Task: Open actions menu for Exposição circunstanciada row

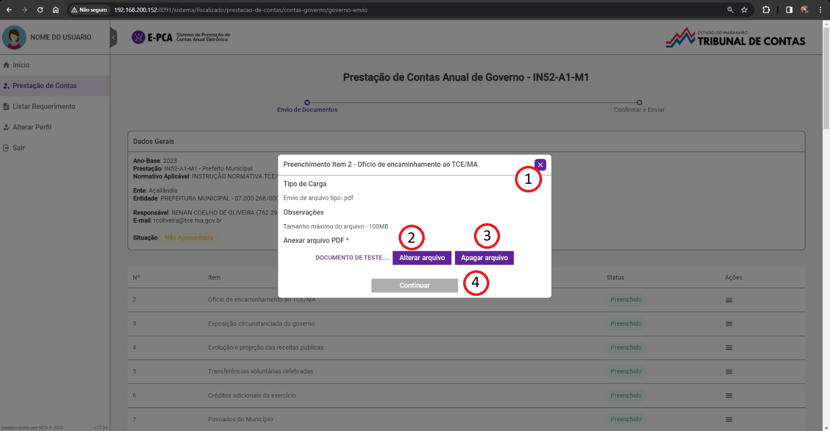Action: pos(729,324)
